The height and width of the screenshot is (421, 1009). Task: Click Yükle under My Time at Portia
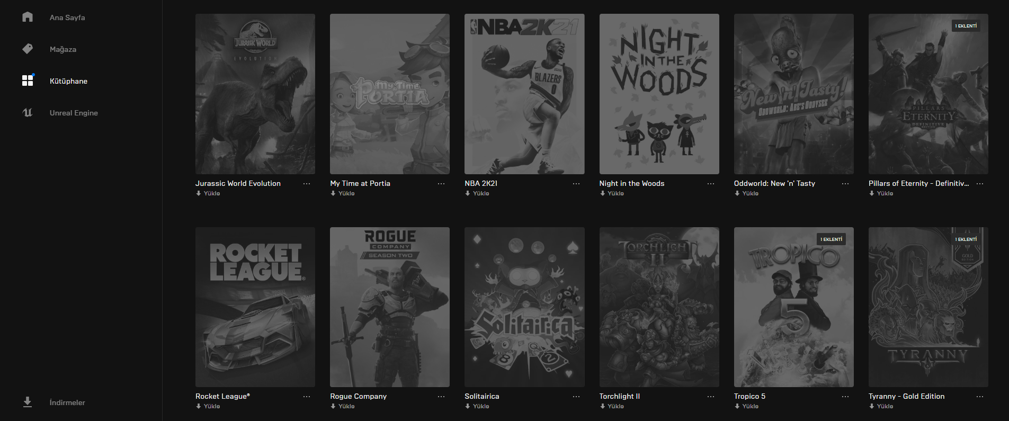click(x=343, y=193)
